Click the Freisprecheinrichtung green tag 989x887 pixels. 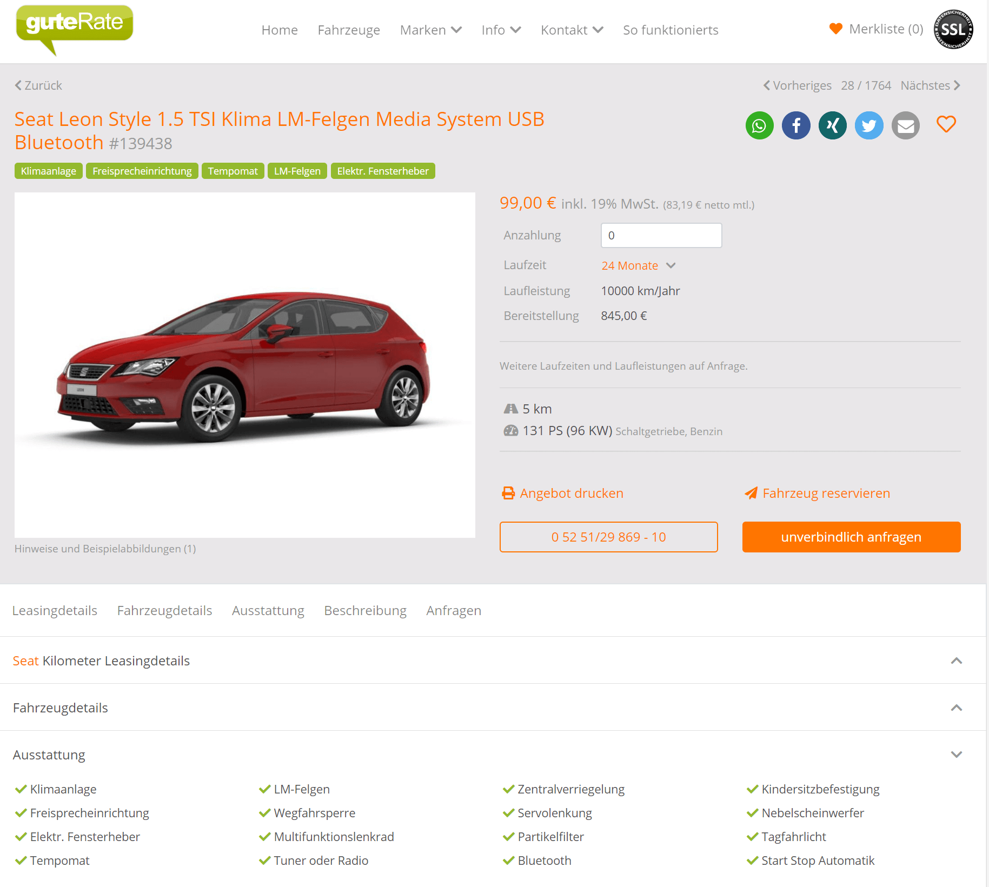point(142,171)
